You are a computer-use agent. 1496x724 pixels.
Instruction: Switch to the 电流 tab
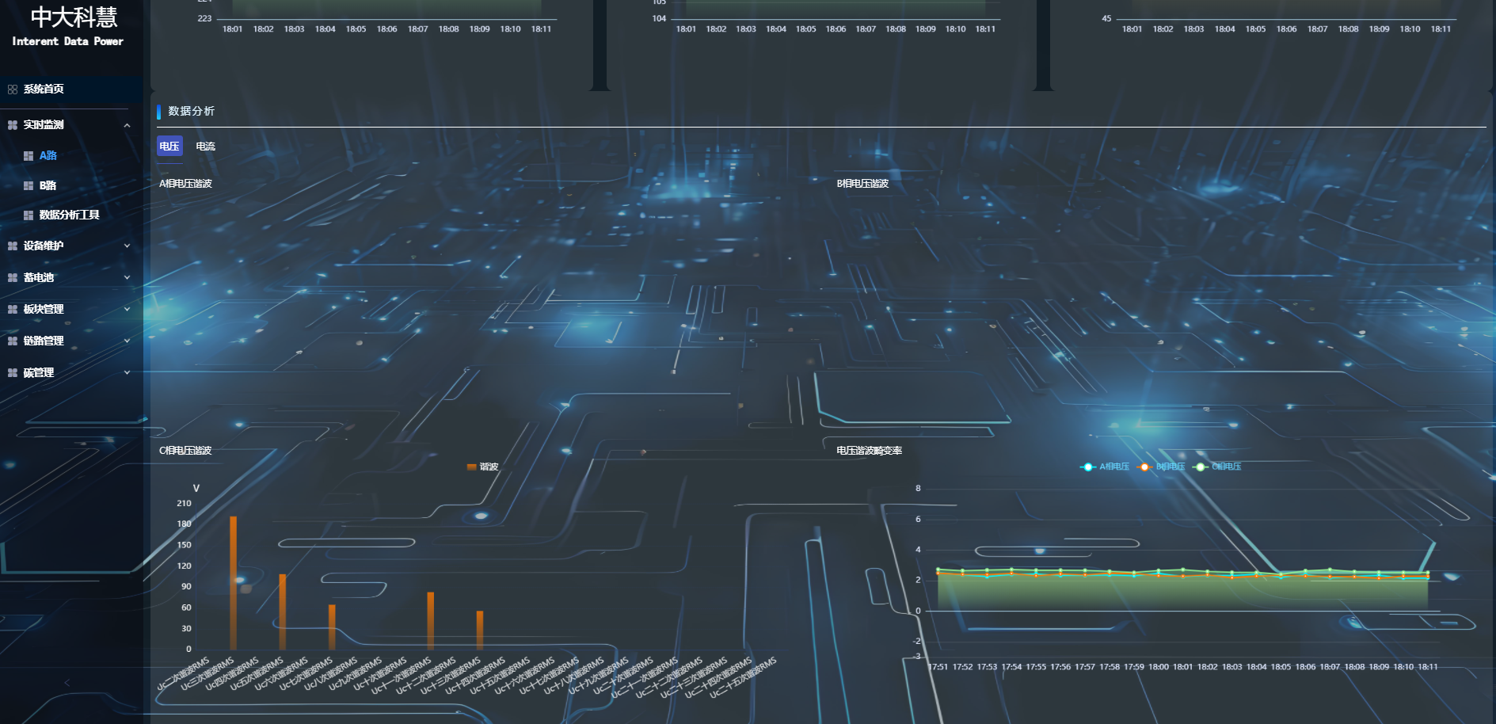[x=206, y=146]
